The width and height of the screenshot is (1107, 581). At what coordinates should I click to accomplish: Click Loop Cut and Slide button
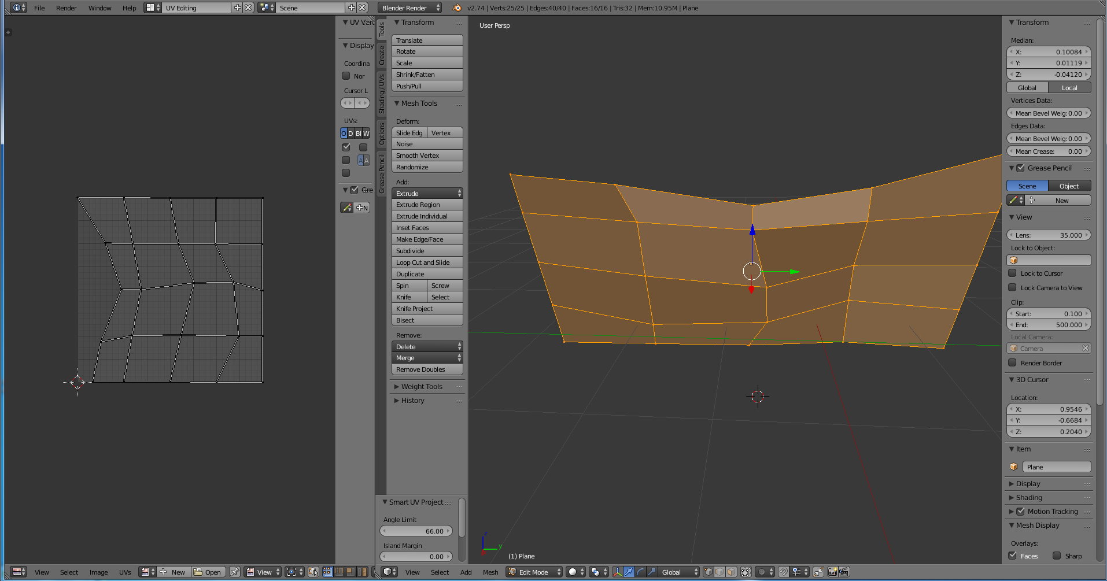point(427,262)
